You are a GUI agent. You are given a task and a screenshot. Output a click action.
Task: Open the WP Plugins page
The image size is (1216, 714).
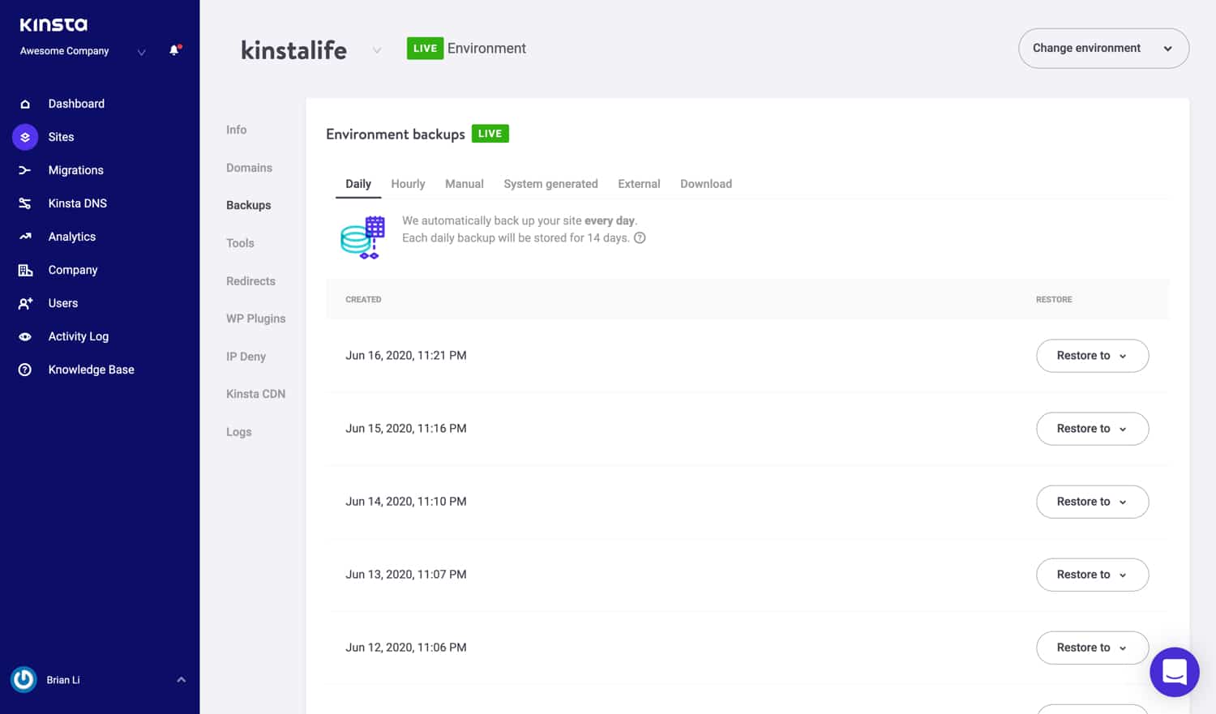pos(255,319)
